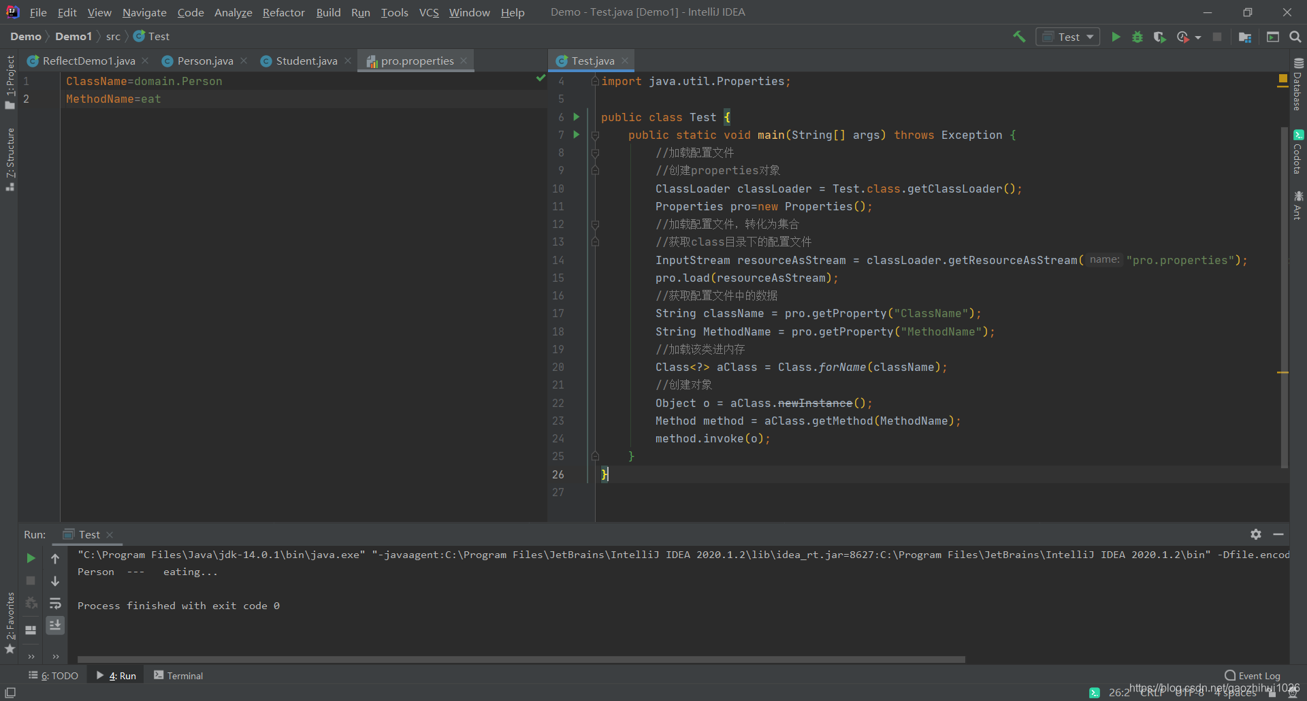The image size is (1307, 701).
Task: Close the pro.properties tab
Action: pyautogui.click(x=464, y=61)
